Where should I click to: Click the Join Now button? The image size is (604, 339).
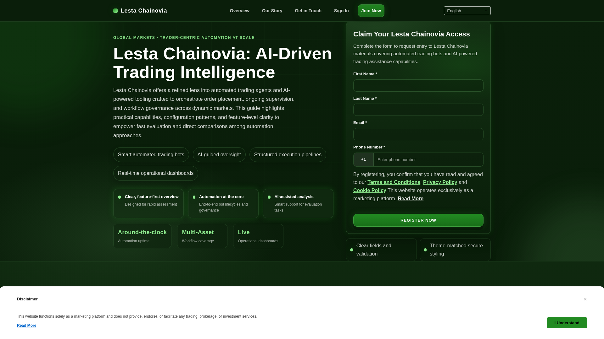371,11
